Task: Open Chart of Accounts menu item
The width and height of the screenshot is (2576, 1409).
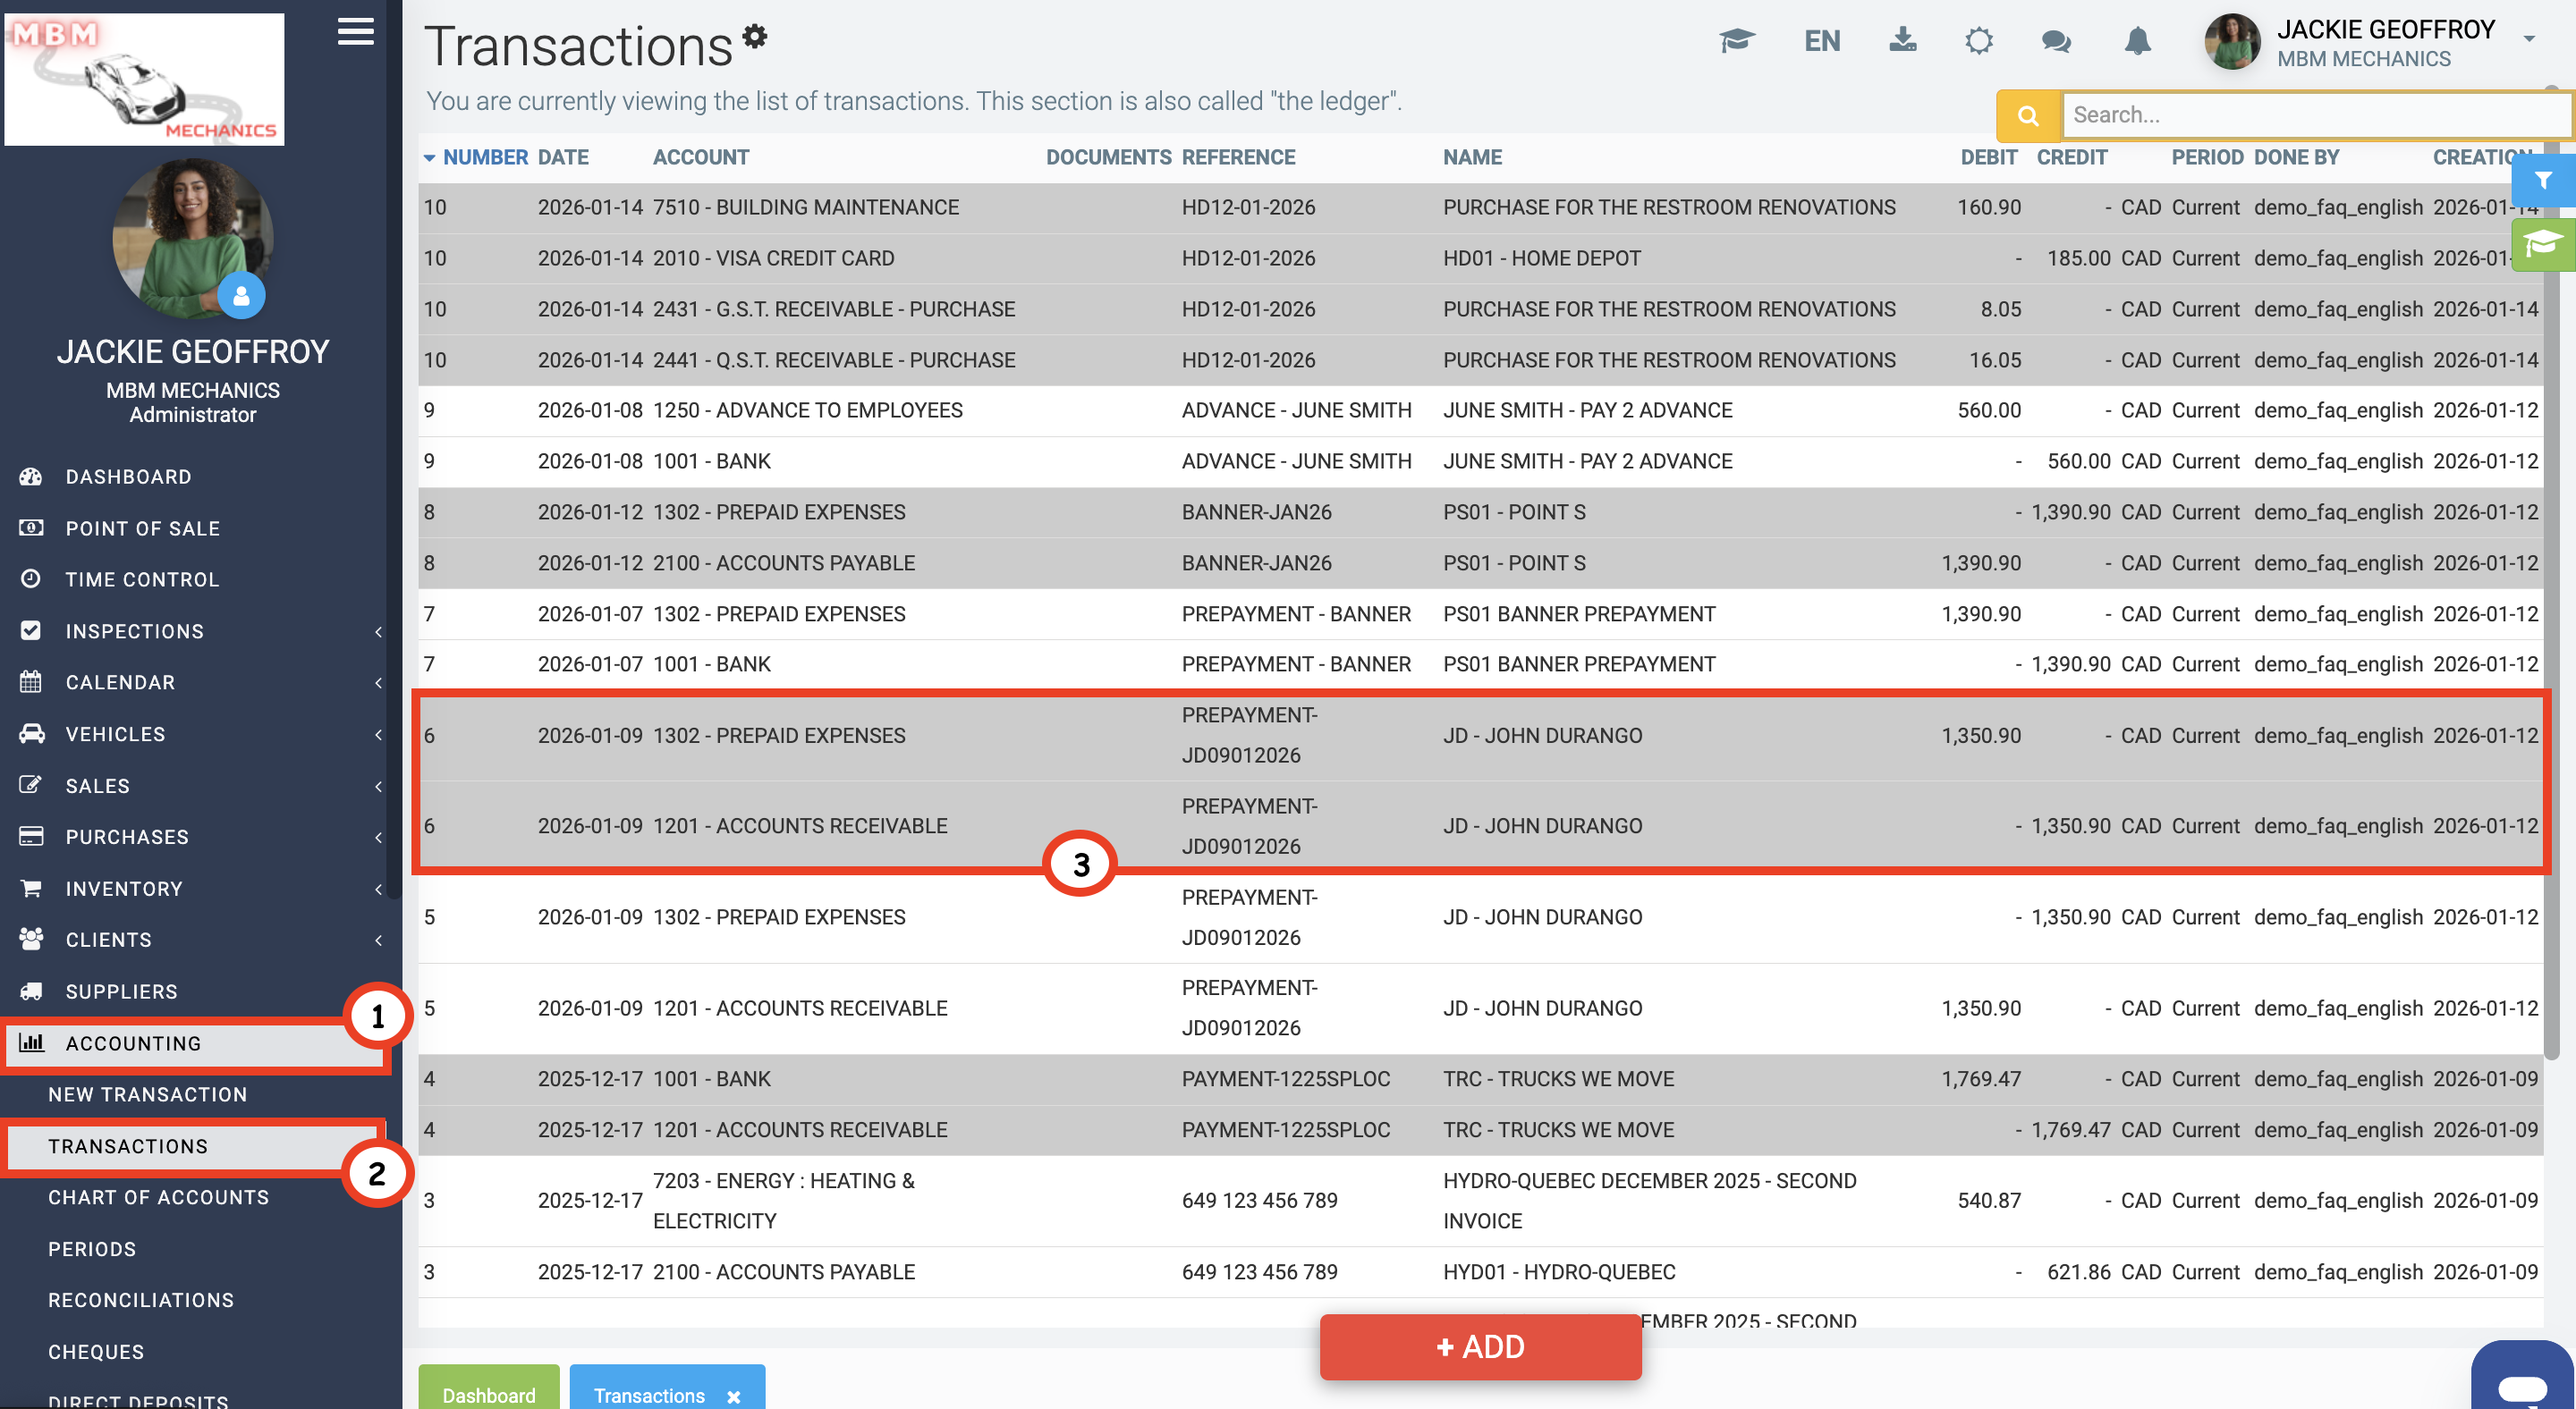Action: [158, 1197]
